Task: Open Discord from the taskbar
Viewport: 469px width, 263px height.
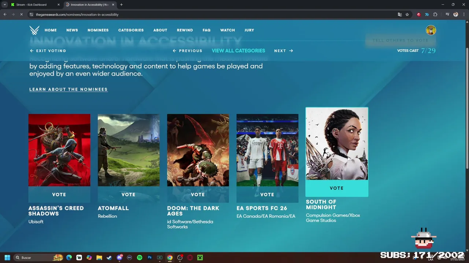Action: point(119,258)
